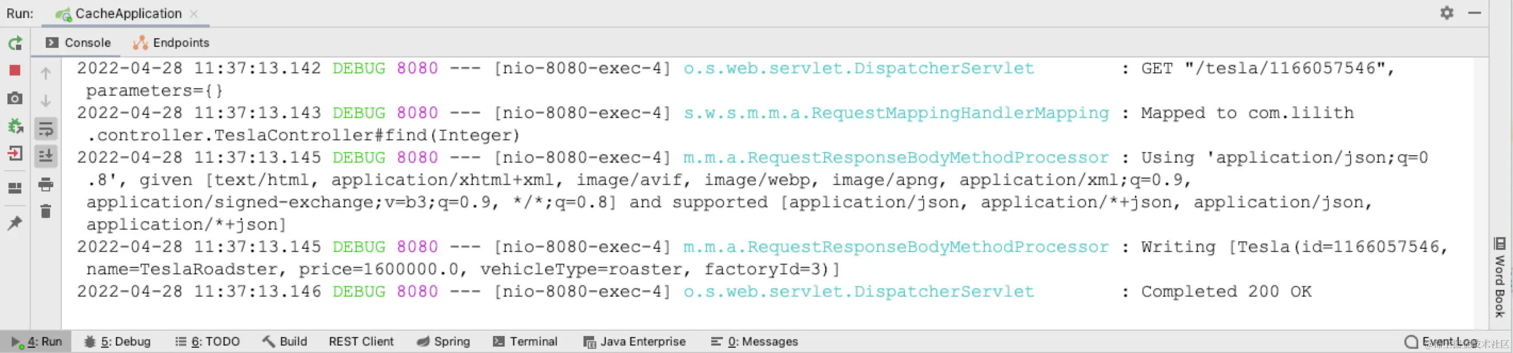
Task: Close the CacheApplication run tab
Action: pos(194,13)
